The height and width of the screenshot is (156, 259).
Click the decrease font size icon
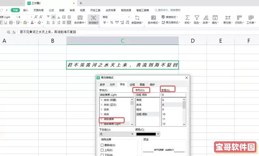[41, 17]
